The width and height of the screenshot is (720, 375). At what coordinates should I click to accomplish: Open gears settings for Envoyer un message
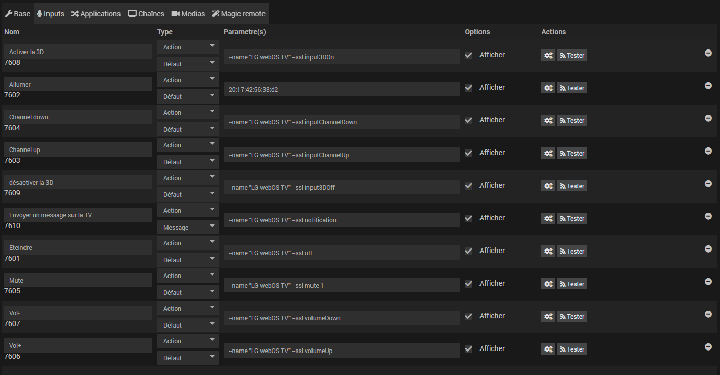point(548,219)
